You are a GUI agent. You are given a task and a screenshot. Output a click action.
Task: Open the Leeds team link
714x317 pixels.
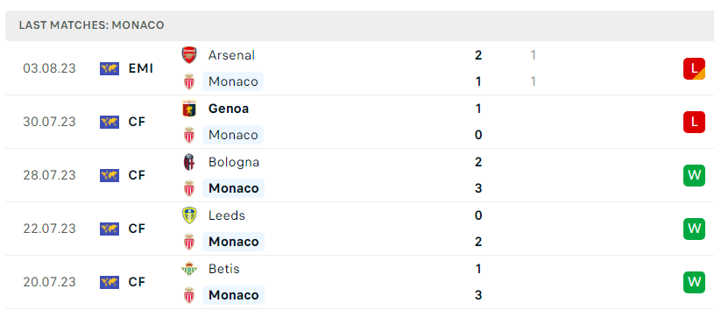pos(227,215)
